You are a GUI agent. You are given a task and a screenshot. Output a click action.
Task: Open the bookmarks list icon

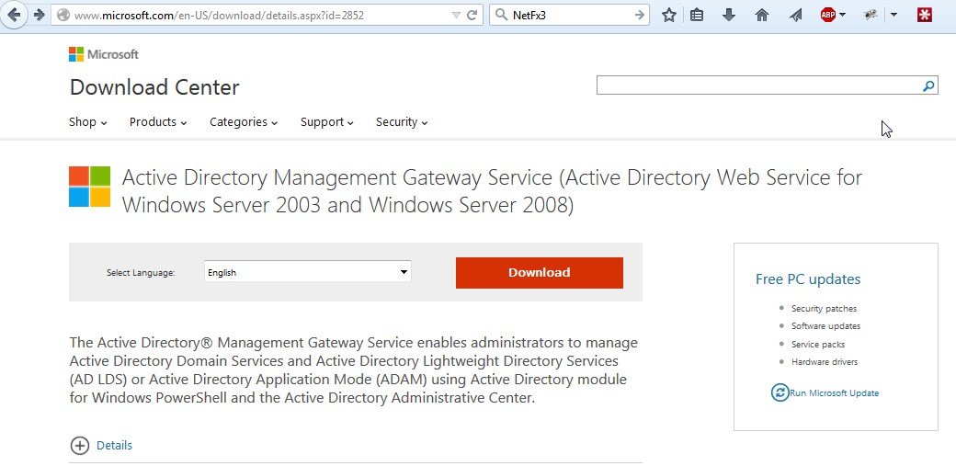697,15
